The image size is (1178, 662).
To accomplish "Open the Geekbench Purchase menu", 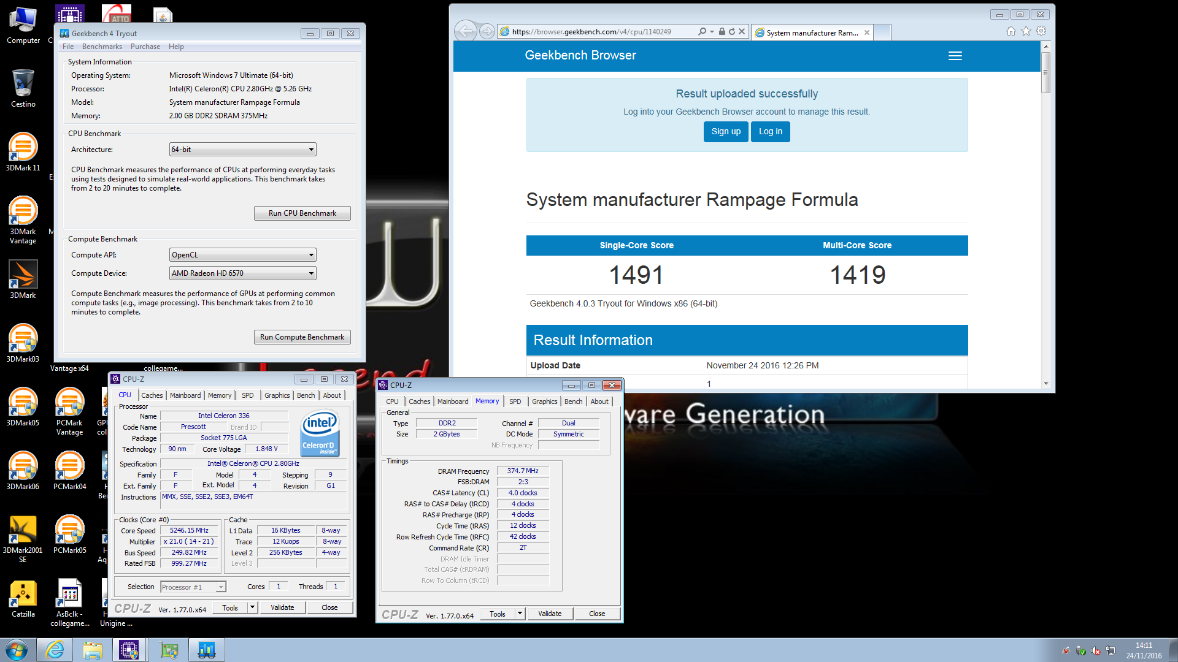I will (x=145, y=47).
